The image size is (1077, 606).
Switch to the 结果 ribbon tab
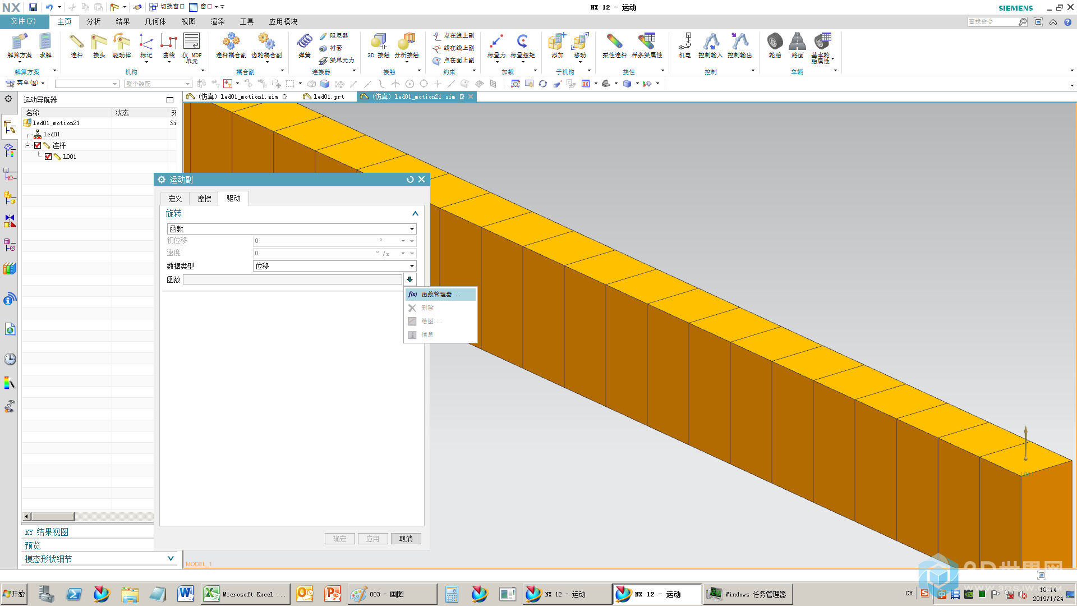click(x=123, y=21)
